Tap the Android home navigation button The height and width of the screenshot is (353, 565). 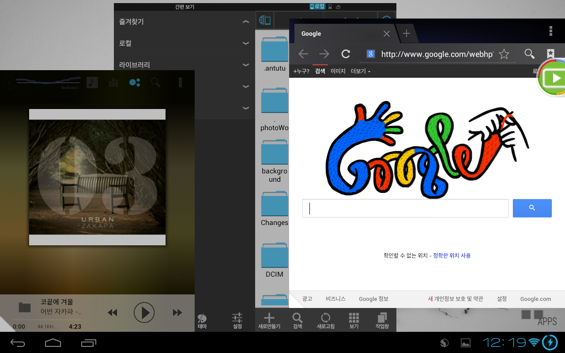[53, 342]
